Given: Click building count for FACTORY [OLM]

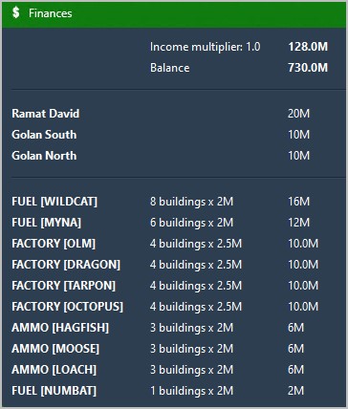Looking at the screenshot, I should tap(196, 244).
